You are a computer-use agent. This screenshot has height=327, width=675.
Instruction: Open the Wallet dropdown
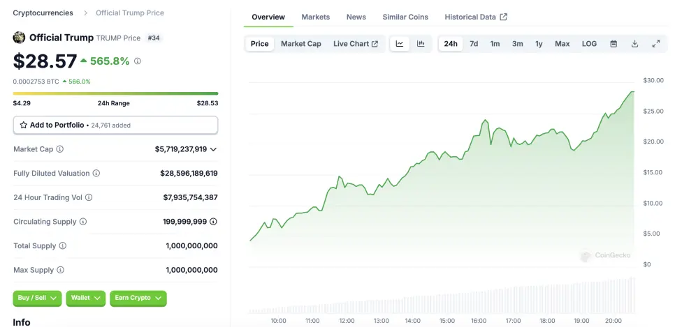pyautogui.click(x=85, y=298)
